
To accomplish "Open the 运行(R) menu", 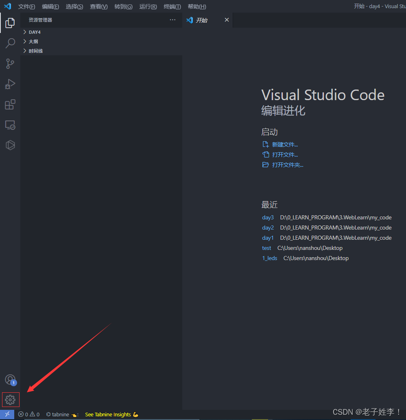I will [148, 7].
